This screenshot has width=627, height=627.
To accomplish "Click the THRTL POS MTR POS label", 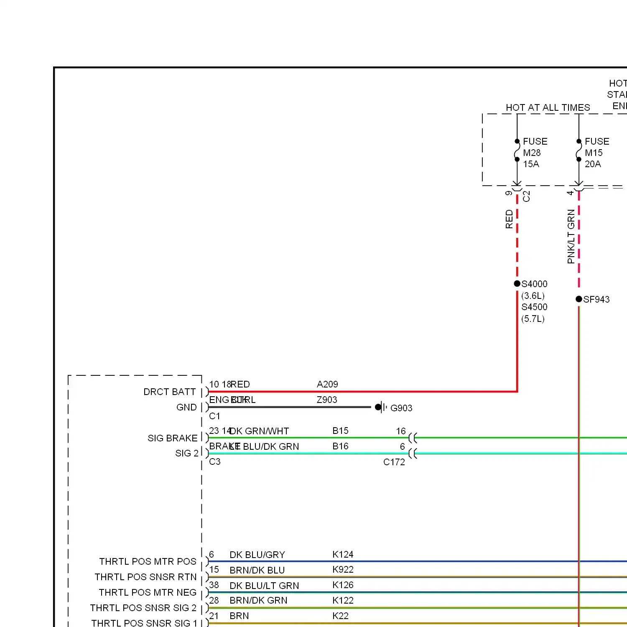I will click(x=148, y=561).
